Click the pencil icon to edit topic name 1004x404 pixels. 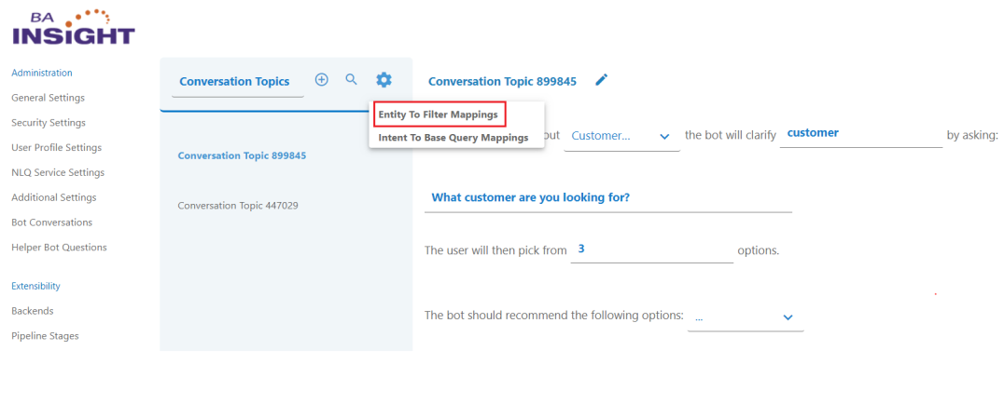(x=602, y=81)
